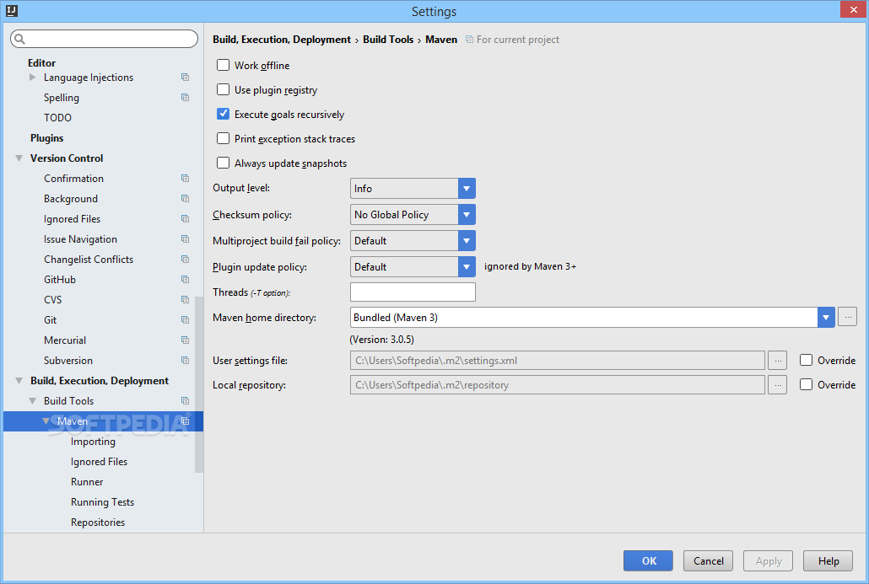Select the Editor category in settings tree
This screenshot has height=584, width=869.
tap(41, 62)
